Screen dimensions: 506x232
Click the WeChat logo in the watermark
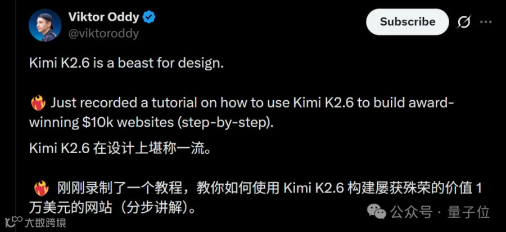tap(376, 211)
